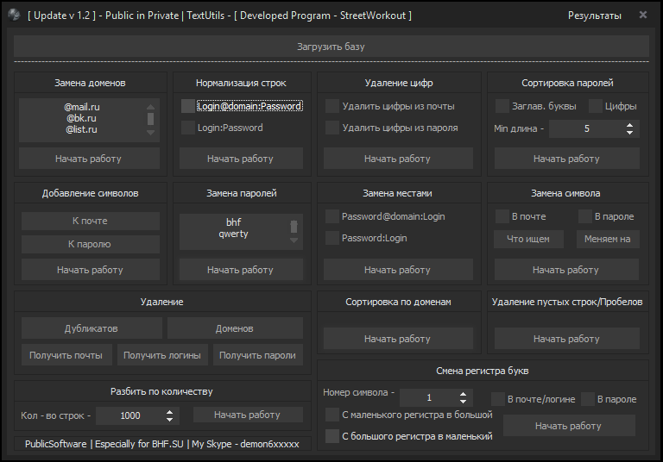Image resolution: width=663 pixels, height=462 pixels.
Task: Check the Удалить цифры из почты option
Action: (332, 107)
